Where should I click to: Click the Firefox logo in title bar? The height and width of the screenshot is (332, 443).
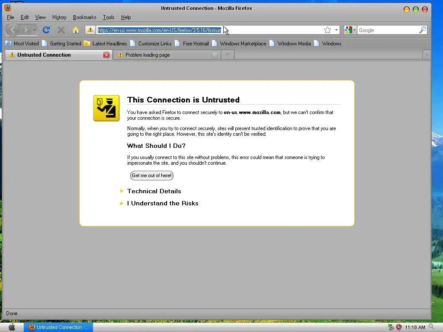tap(8, 7)
